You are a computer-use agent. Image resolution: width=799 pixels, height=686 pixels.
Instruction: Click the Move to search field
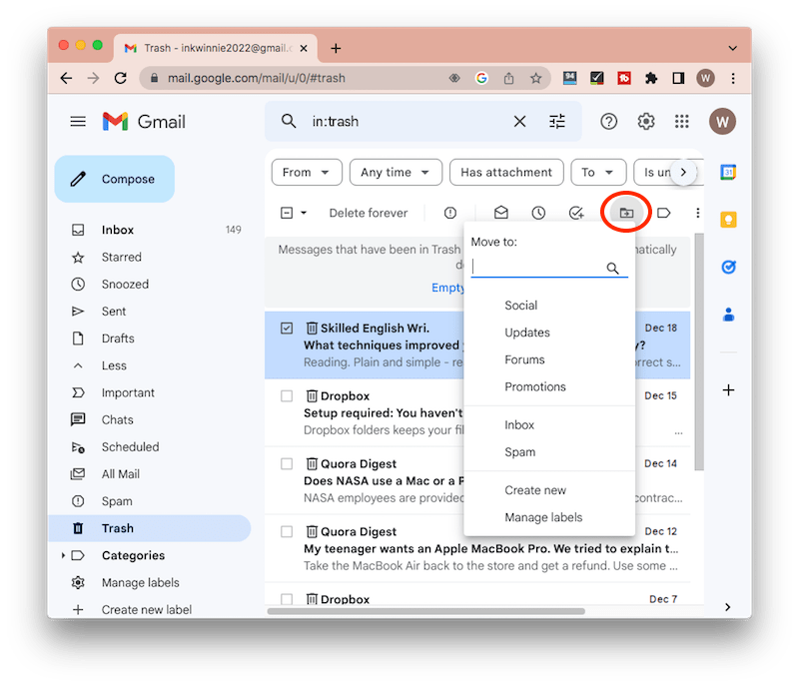pyautogui.click(x=537, y=268)
